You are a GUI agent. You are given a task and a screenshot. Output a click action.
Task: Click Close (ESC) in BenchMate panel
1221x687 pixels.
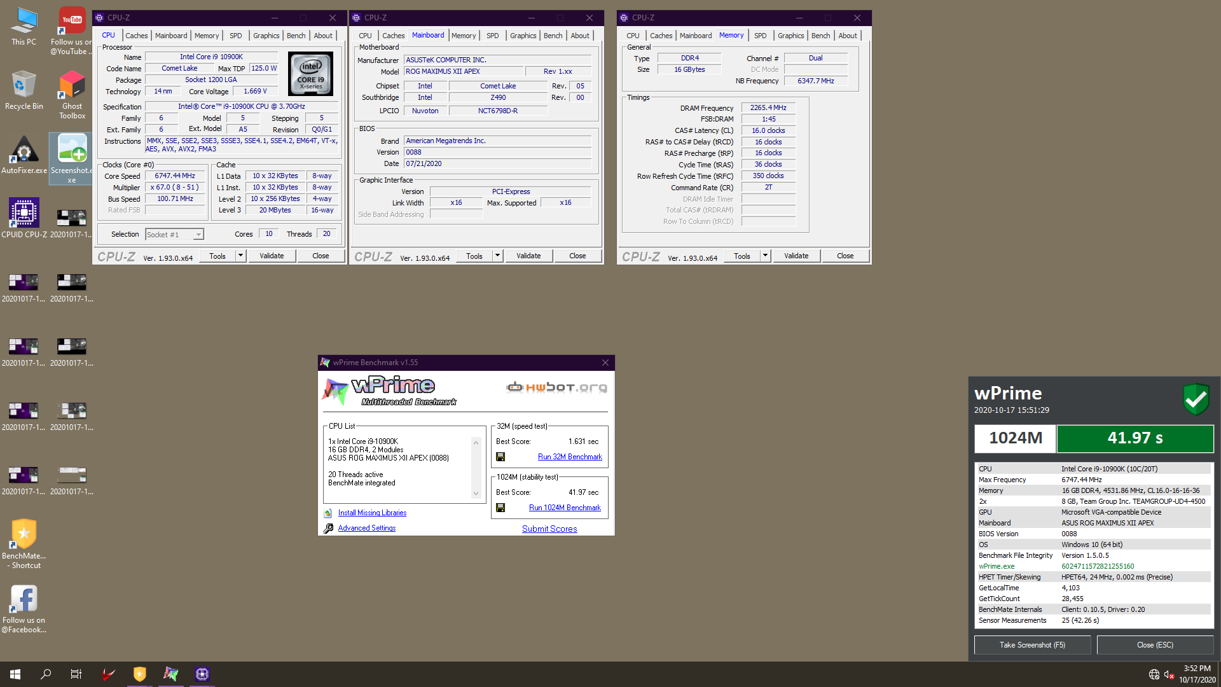[1155, 645]
